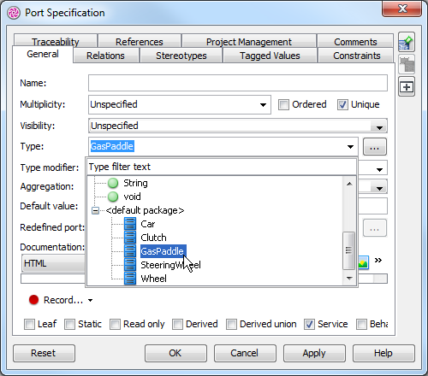
Task: Click the gray puzzle icon in the right sidebar
Action: 407,64
